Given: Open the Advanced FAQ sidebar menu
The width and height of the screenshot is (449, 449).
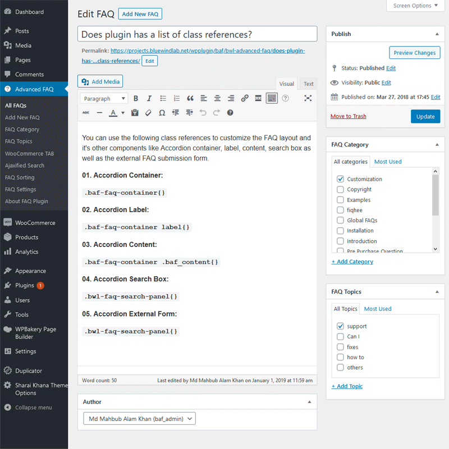Looking at the screenshot, I should (34, 89).
